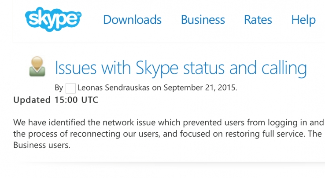The width and height of the screenshot is (325, 178).
Task: Click the 'Business users.' text line
Action: [42, 145]
